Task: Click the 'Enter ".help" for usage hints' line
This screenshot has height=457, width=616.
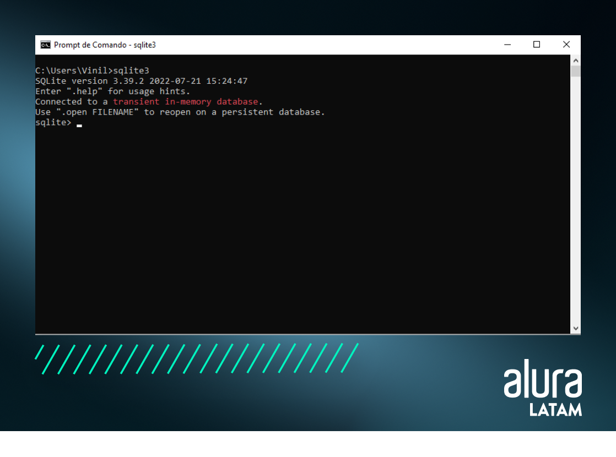Action: tap(112, 91)
